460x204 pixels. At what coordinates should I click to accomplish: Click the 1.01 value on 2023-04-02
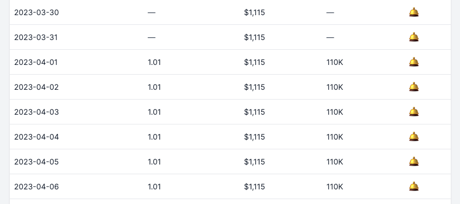(x=154, y=87)
